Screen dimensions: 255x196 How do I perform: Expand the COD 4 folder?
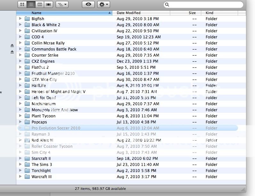(20, 37)
